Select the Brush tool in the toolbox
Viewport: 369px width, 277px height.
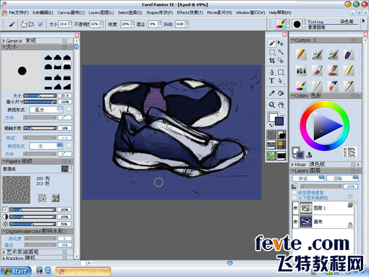pos(272,43)
